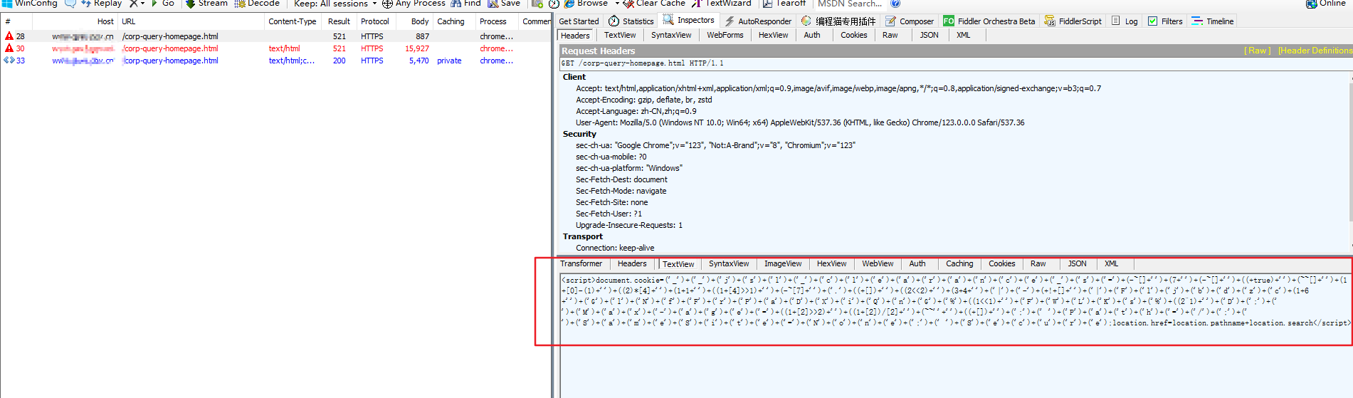Toggle Decode mode
1353x398 pixels.
[257, 4]
